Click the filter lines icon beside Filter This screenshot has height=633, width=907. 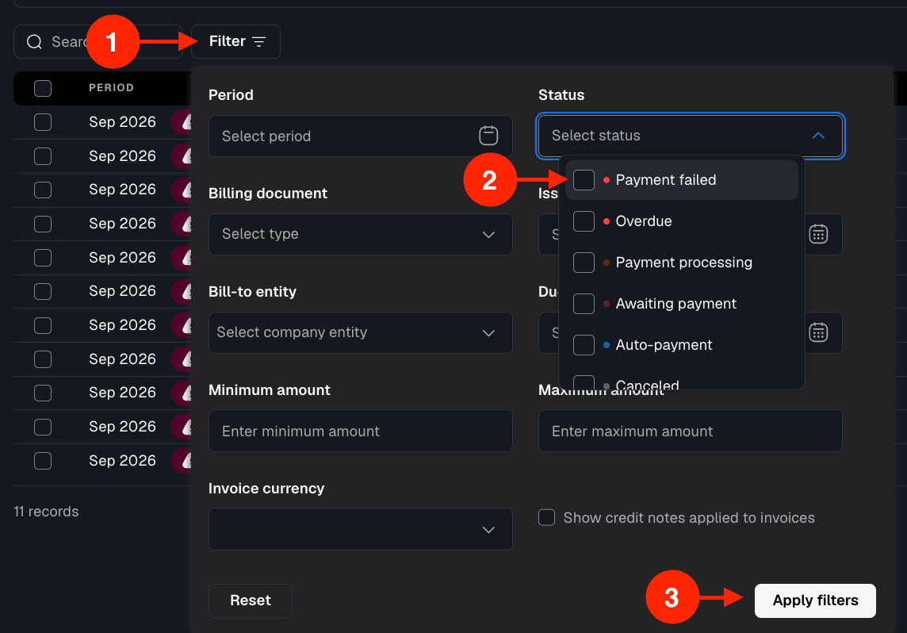[259, 42]
